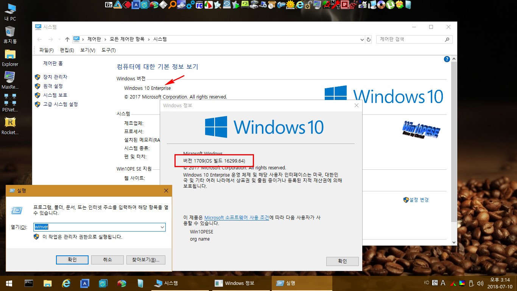Open the clock backup drive icon
This screenshot has height=291, width=517.
(226, 5)
